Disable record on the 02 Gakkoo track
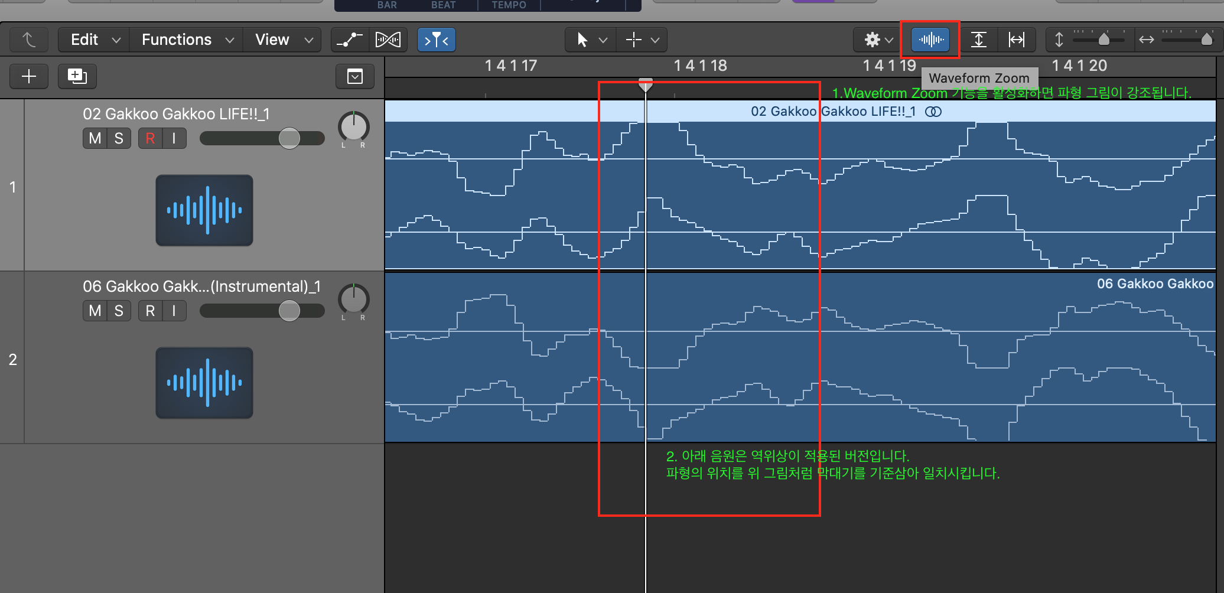The width and height of the screenshot is (1224, 593). (x=150, y=138)
